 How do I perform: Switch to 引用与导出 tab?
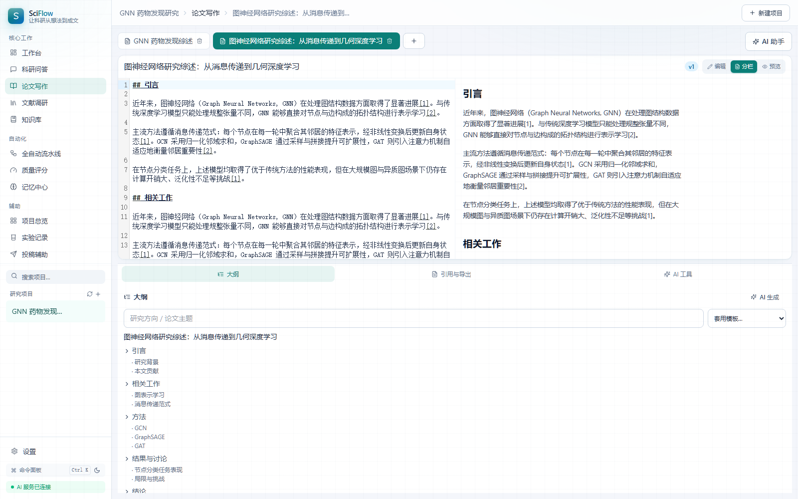pos(451,274)
